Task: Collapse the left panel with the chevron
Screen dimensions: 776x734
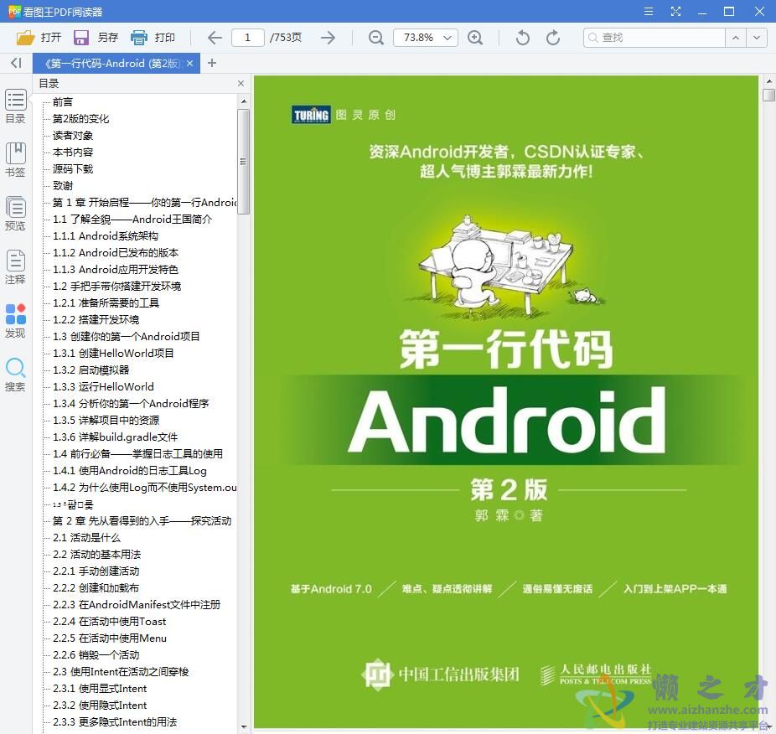Action: coord(15,63)
